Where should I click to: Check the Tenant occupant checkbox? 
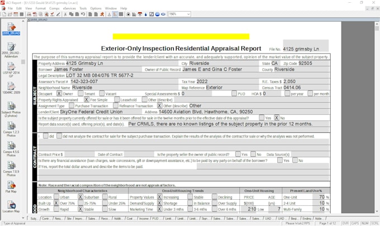[x=80, y=93]
